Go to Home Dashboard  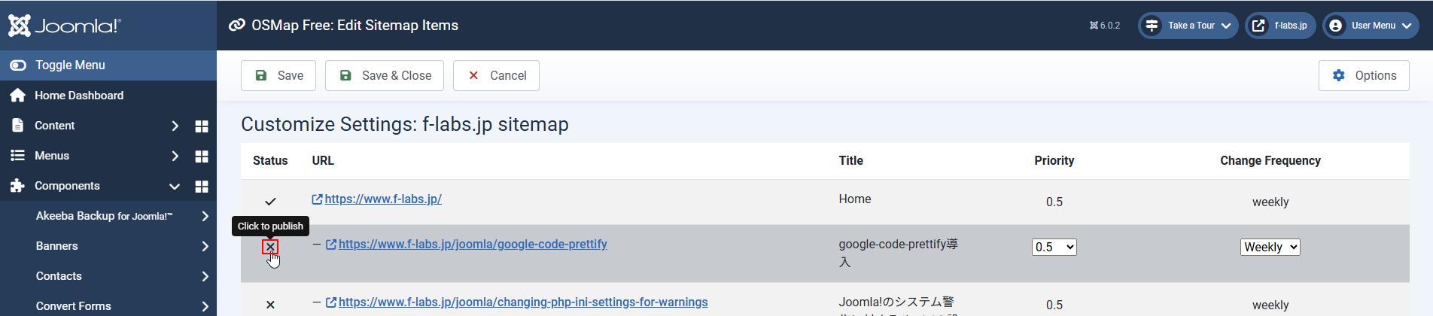(78, 96)
